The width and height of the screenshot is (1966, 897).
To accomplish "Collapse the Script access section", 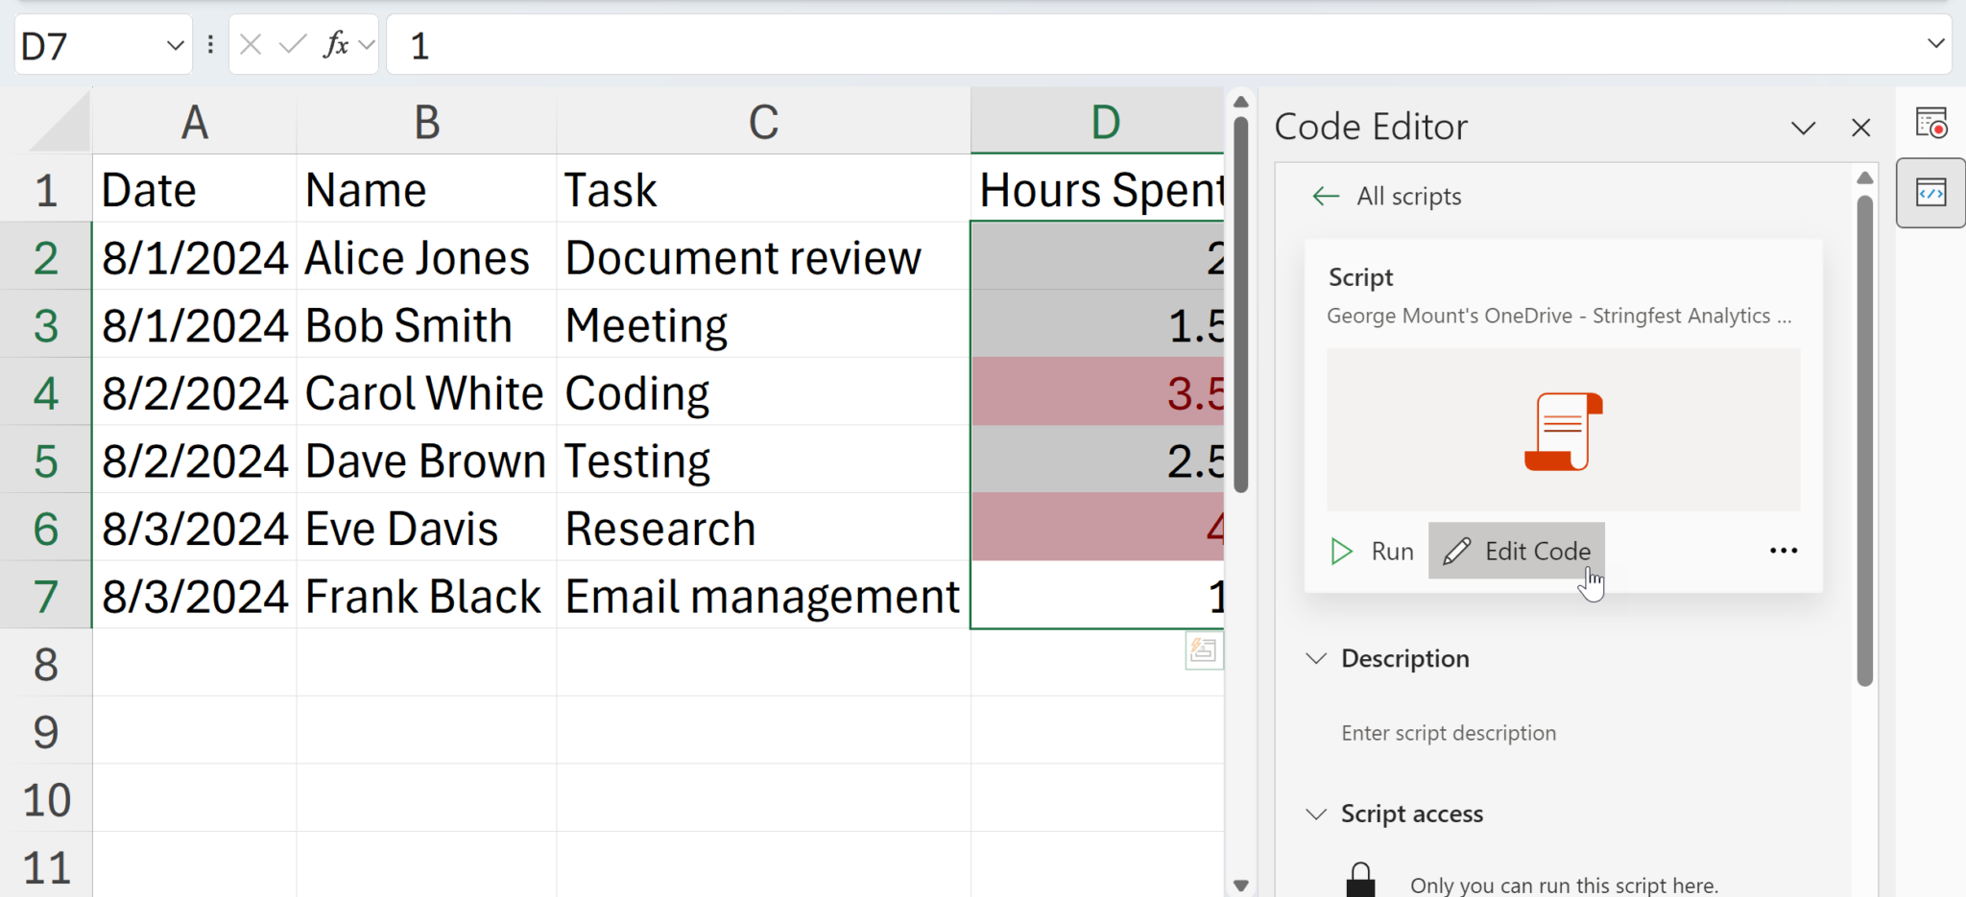I will [1316, 814].
